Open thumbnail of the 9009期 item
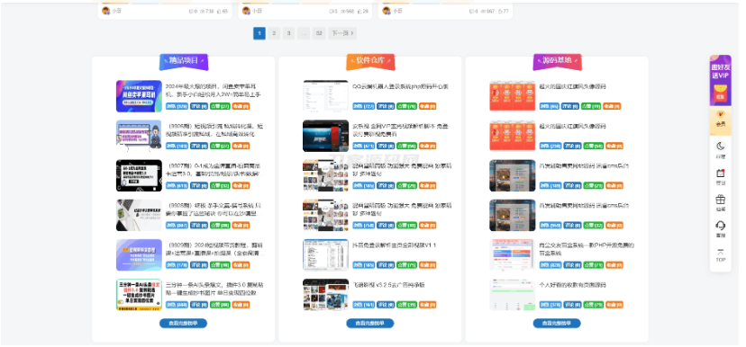The height and width of the screenshot is (347, 746). point(139,255)
